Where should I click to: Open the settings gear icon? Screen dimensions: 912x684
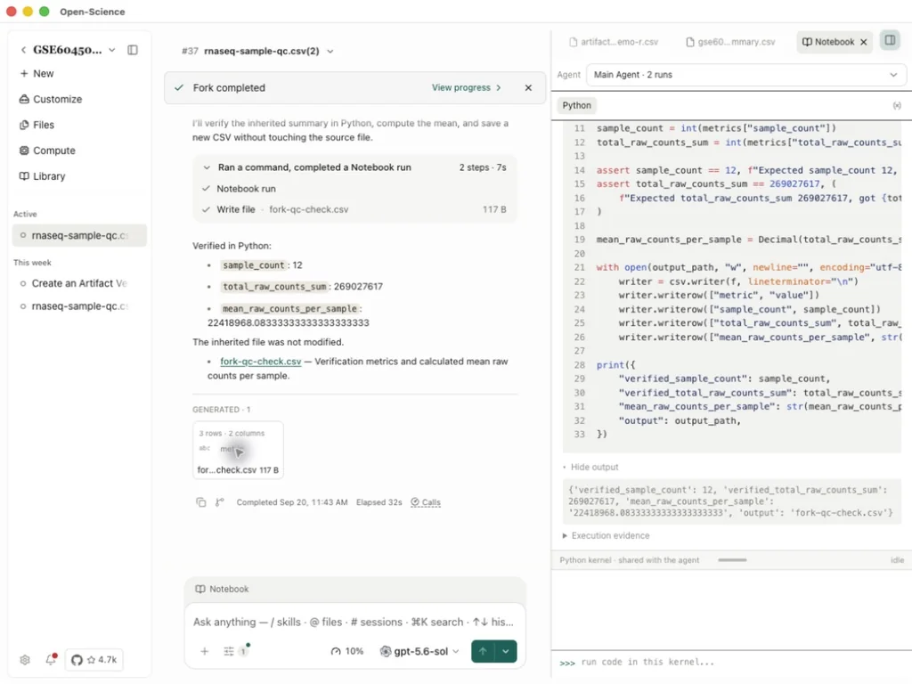tap(24, 660)
